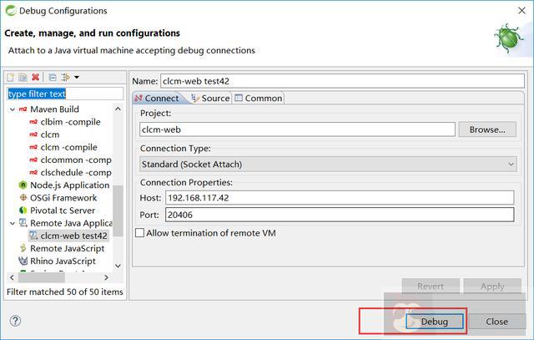Click the New launch configuration icon
This screenshot has height=340, width=534.
coord(11,78)
